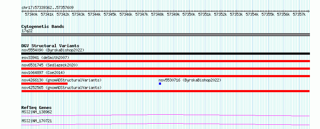Click the small blue nsv5530716 variant marker
This screenshot has width=320, height=129.
coord(160,84)
